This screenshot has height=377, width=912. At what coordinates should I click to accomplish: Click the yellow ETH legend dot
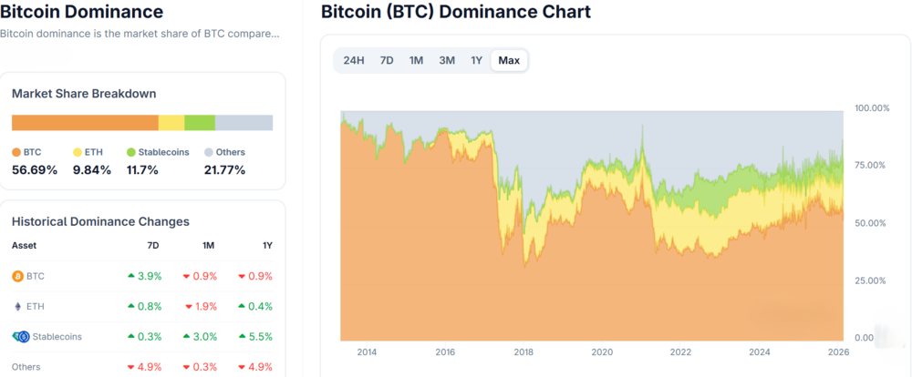[x=77, y=152]
